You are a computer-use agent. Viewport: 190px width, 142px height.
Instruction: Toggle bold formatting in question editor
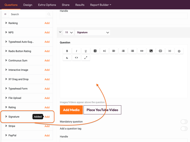(x=67, y=51)
